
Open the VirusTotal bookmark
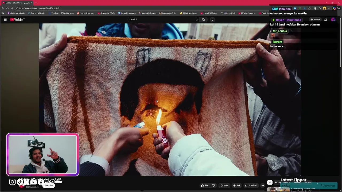pyautogui.click(x=53, y=13)
